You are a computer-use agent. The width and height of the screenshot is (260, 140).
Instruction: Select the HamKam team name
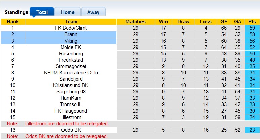[71, 98]
